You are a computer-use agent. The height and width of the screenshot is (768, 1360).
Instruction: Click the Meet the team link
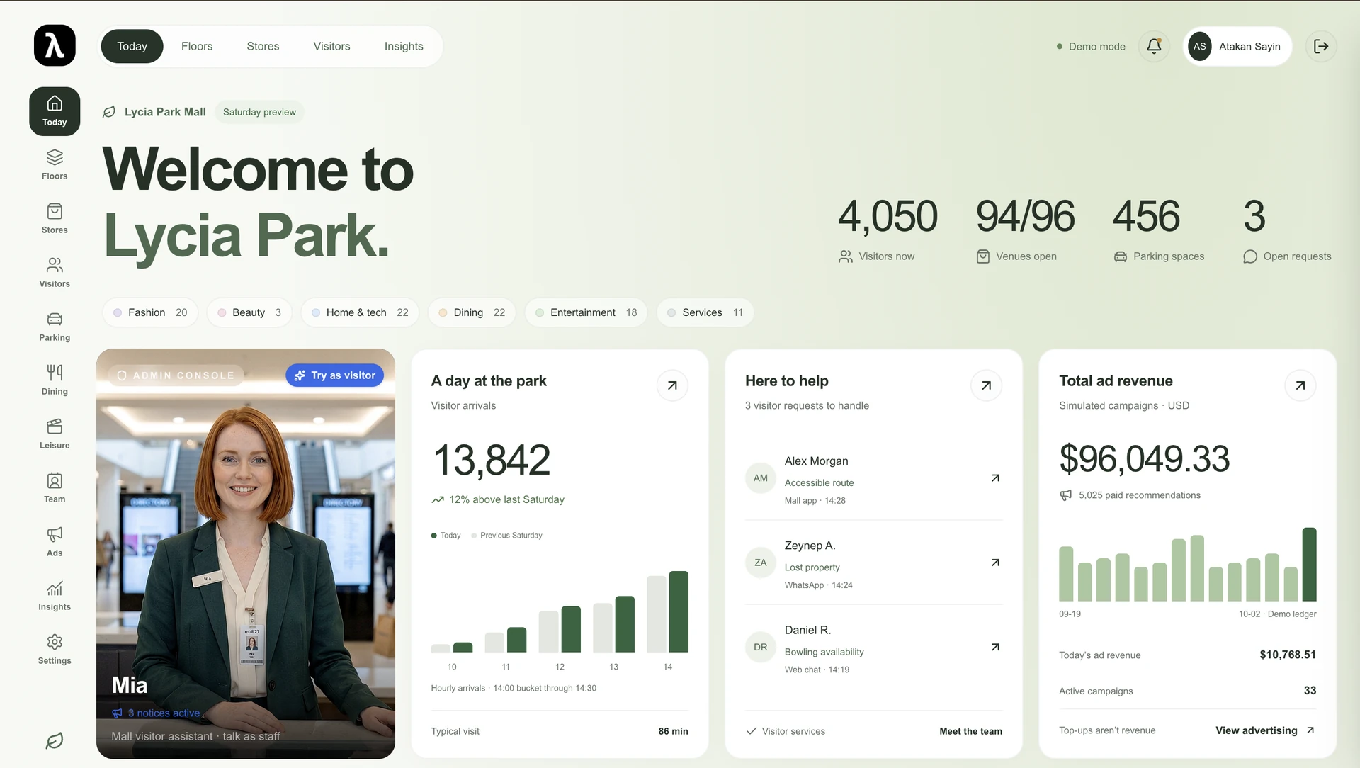point(970,731)
